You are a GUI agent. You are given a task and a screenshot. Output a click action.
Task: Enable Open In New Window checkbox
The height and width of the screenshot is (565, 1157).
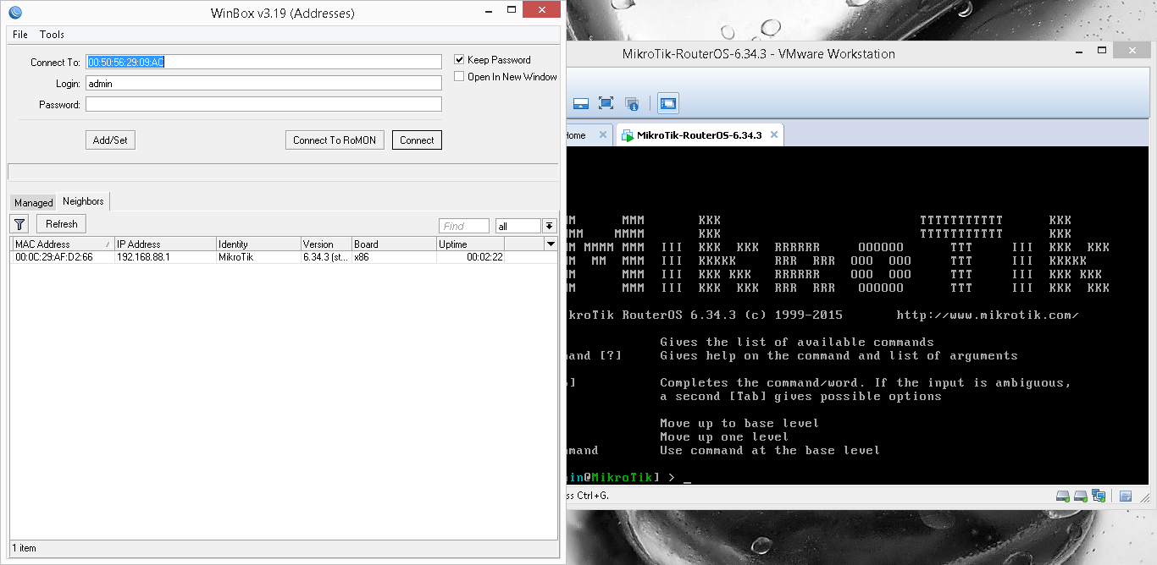coord(459,77)
